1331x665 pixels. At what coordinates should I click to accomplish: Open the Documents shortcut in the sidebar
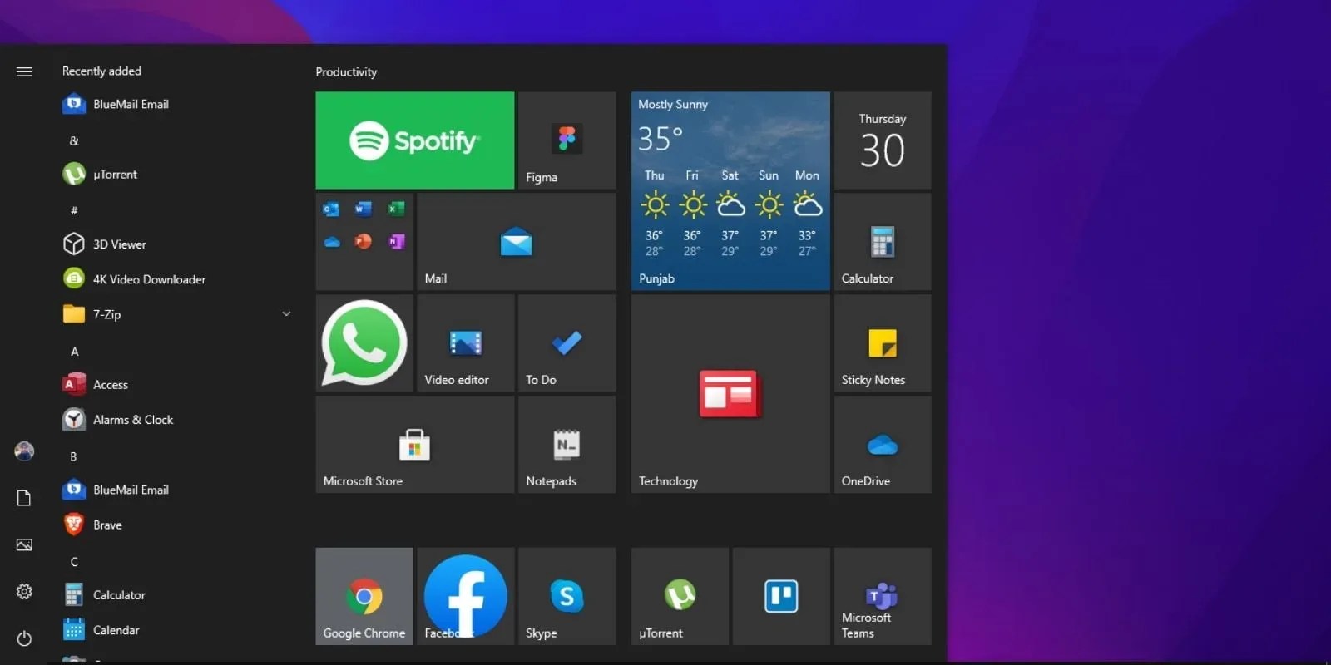(24, 498)
